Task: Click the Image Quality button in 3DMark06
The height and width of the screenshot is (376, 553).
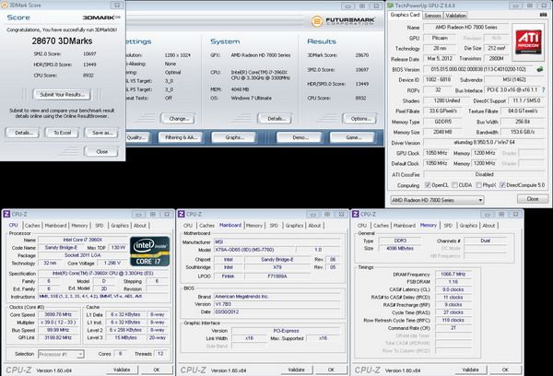Action: (x=136, y=137)
